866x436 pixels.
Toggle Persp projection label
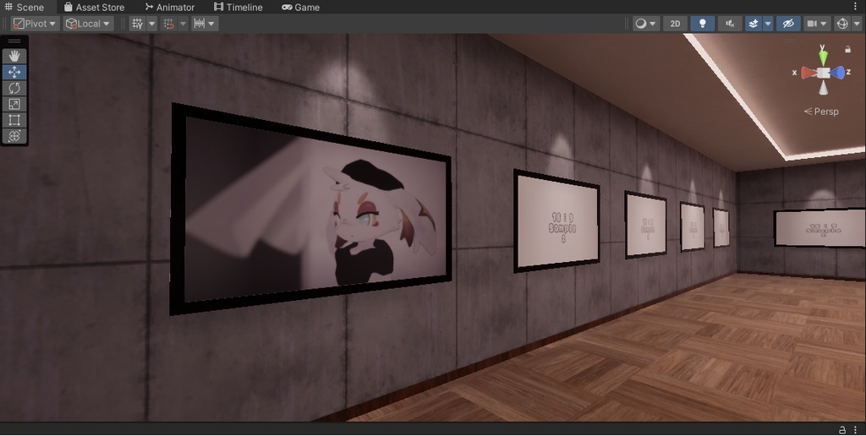click(821, 112)
